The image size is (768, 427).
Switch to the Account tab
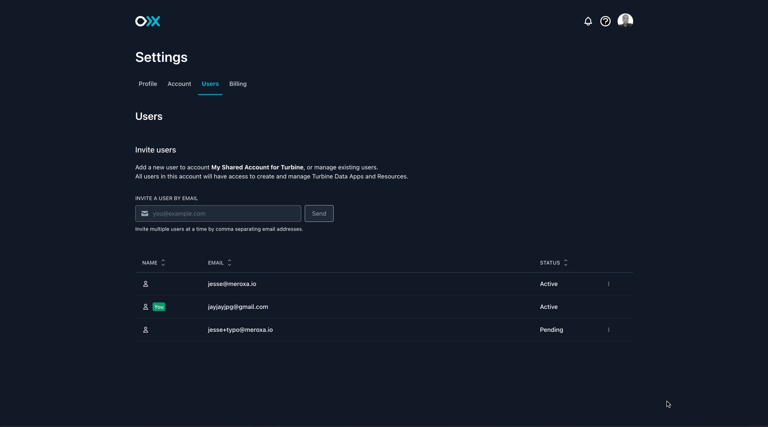point(179,84)
